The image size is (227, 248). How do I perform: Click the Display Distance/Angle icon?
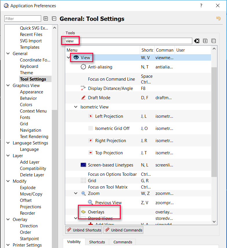click(x=83, y=88)
